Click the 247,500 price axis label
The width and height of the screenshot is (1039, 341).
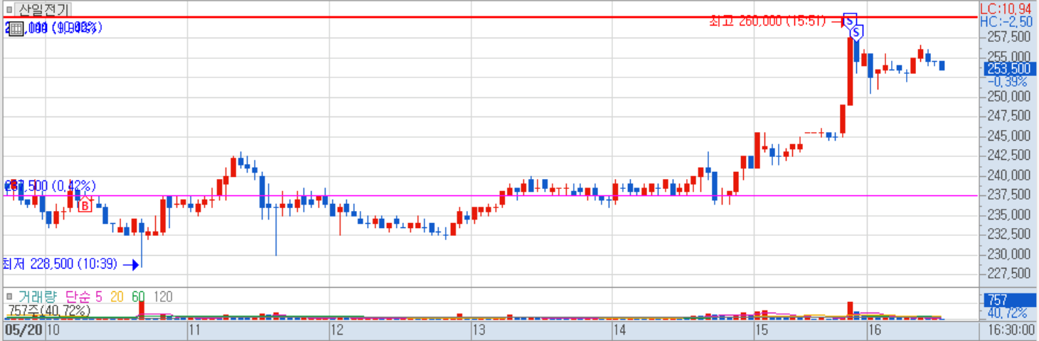click(1010, 116)
